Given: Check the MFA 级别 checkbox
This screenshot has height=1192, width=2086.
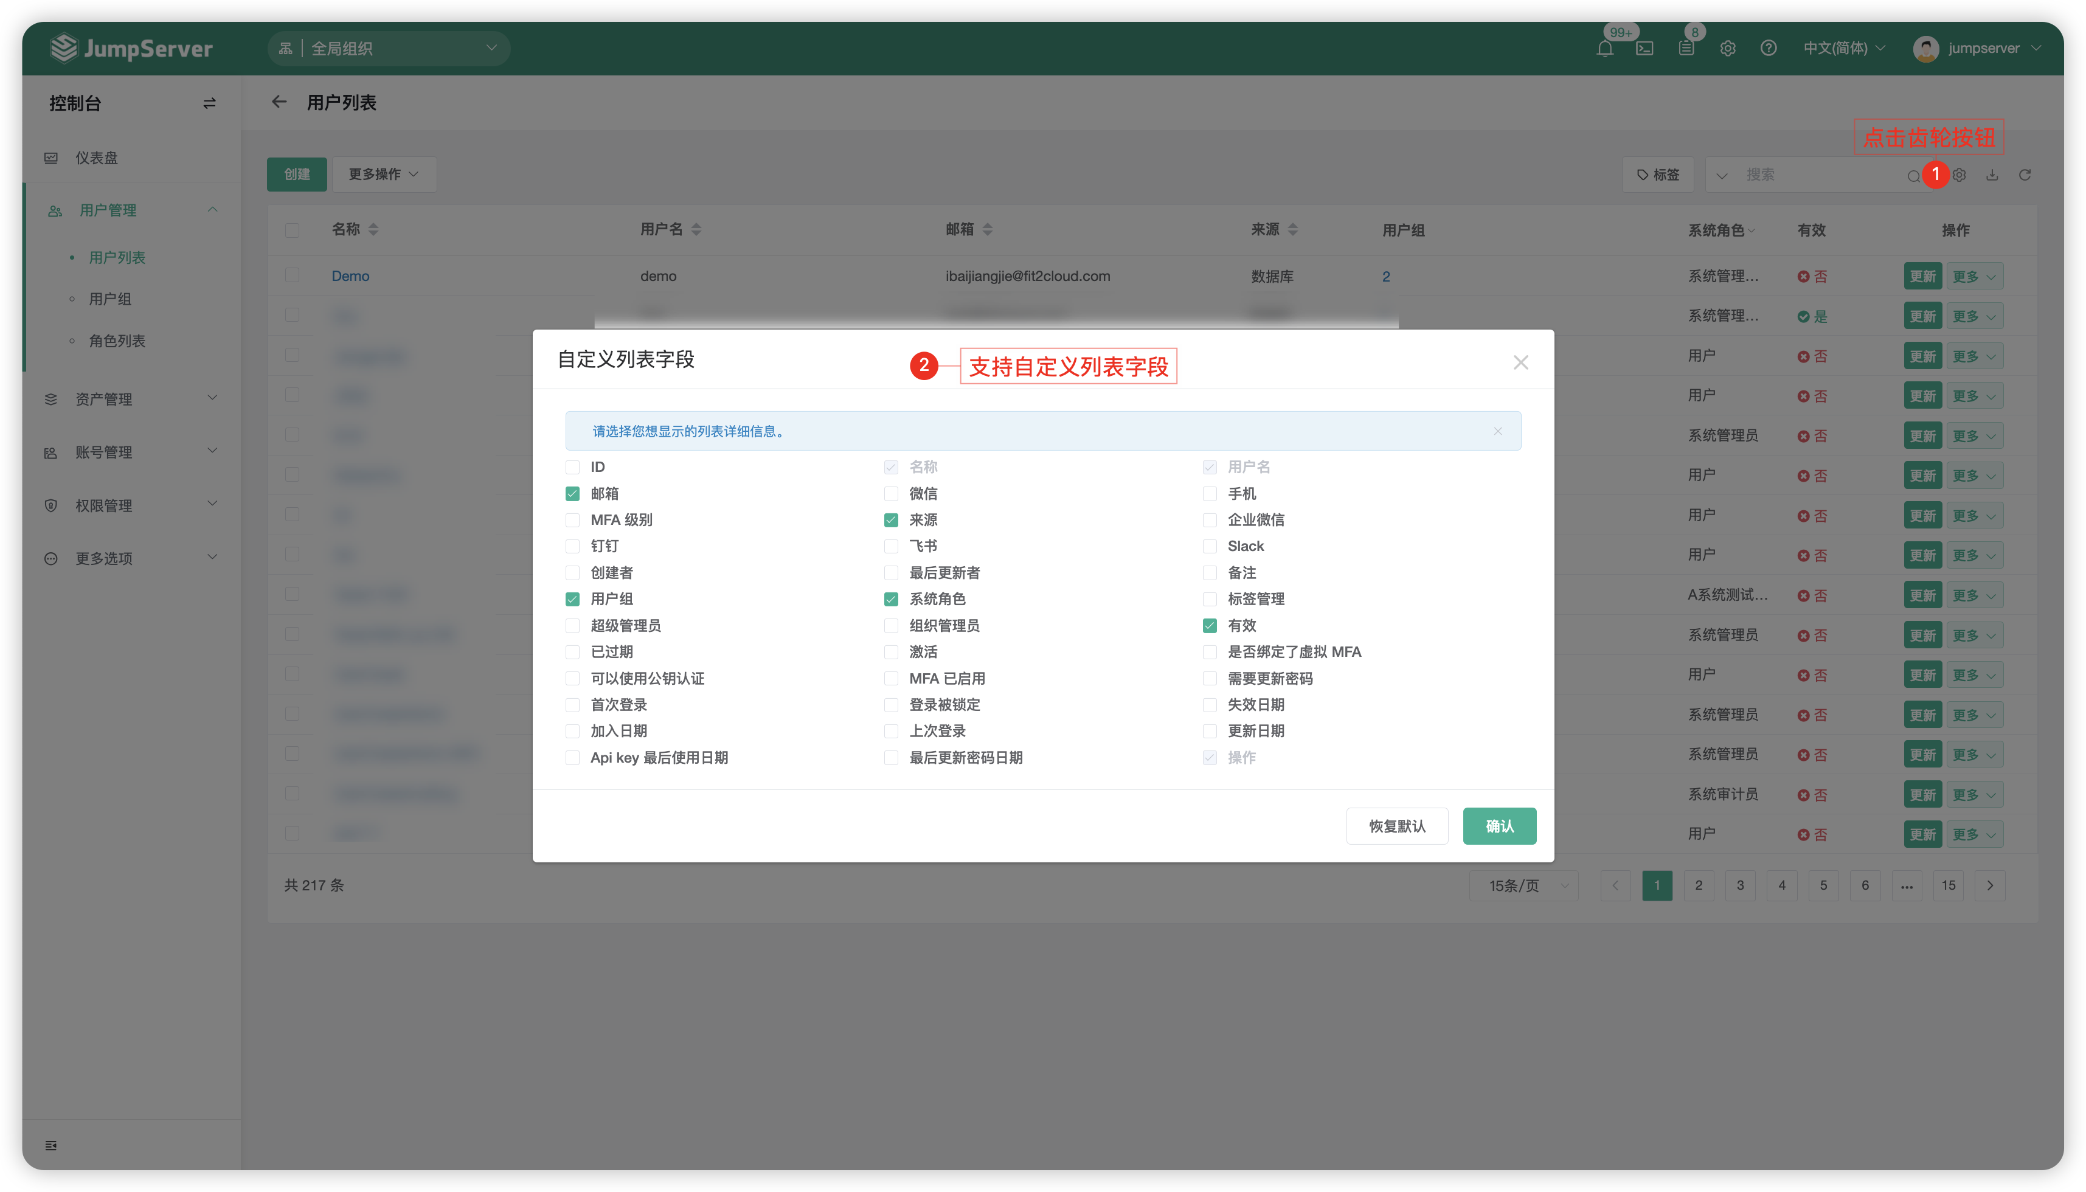Looking at the screenshot, I should 572,520.
